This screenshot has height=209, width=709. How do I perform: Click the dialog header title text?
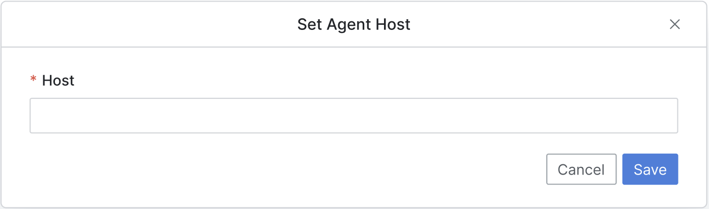[x=353, y=24]
